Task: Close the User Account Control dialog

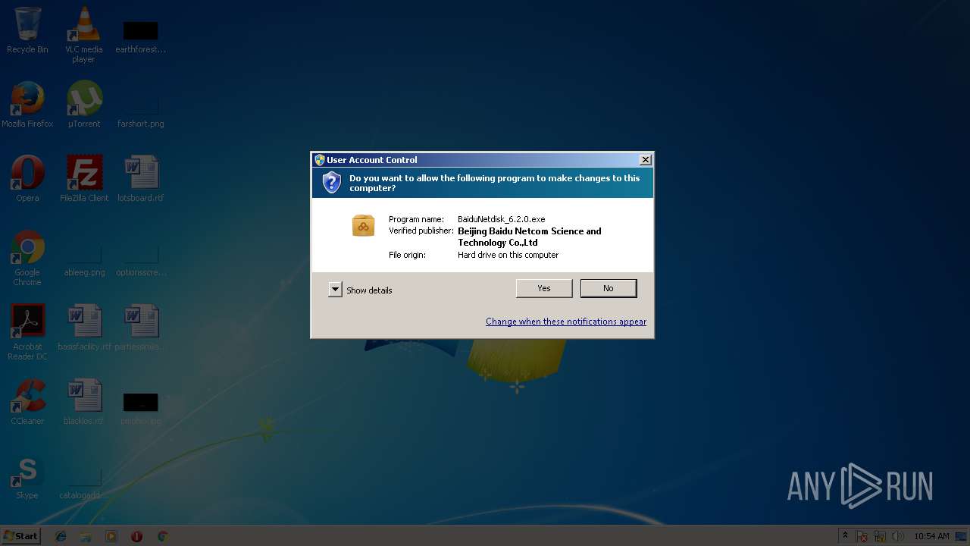Action: click(x=646, y=160)
